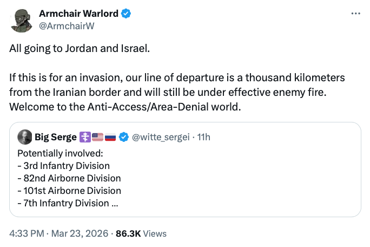Click "Potentially involved:" line in quoted tweet
Viewport: 370px width, 247px height.
click(56, 153)
